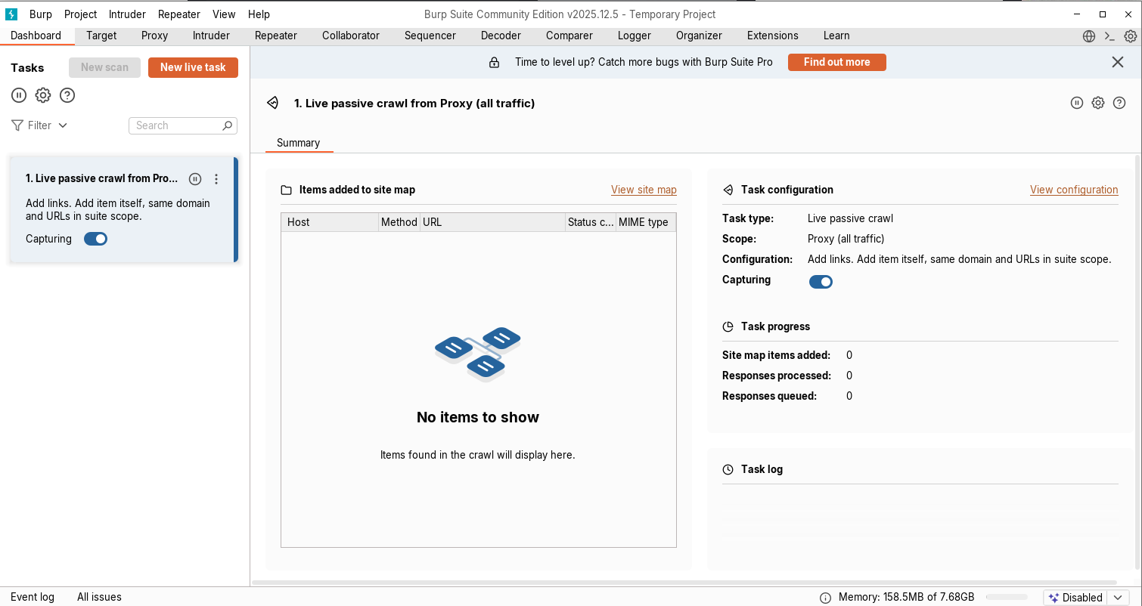Image resolution: width=1142 pixels, height=606 pixels.
Task: Switch to the Repeater tab
Action: coord(276,36)
